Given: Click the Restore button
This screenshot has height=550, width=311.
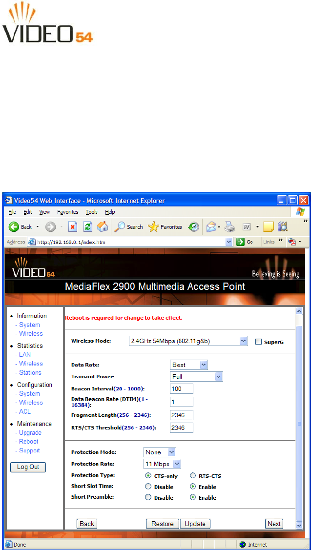Looking at the screenshot, I should [163, 524].
